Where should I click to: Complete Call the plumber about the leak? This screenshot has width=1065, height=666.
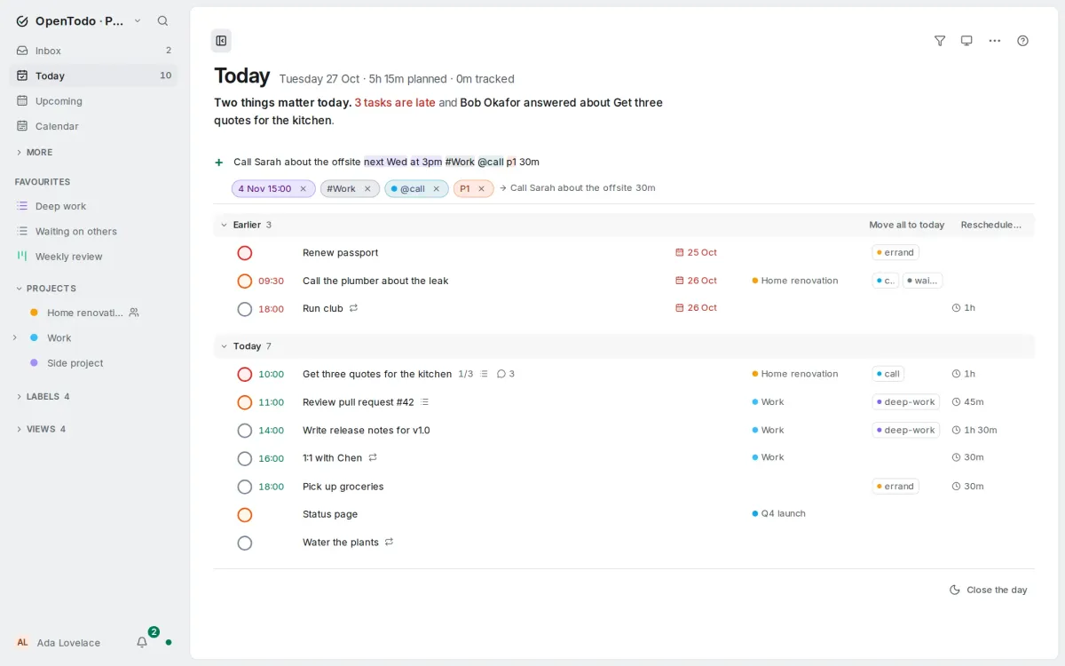coord(245,281)
